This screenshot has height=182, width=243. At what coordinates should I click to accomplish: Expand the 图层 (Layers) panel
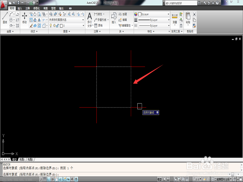pos(67,32)
